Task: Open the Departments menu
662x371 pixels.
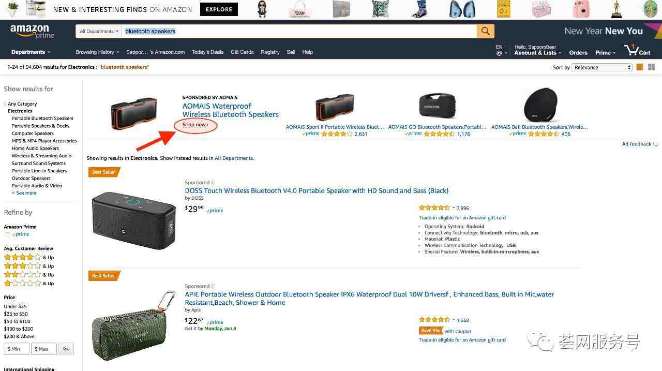Action: [x=31, y=52]
